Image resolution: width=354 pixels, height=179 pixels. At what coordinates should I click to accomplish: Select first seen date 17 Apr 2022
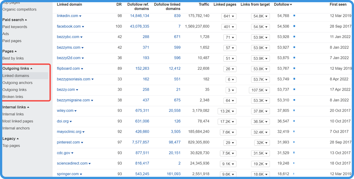coord(340,89)
